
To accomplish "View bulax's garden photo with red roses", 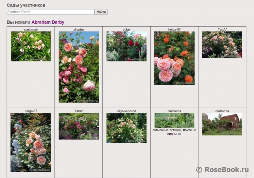I will [x=126, y=46].
